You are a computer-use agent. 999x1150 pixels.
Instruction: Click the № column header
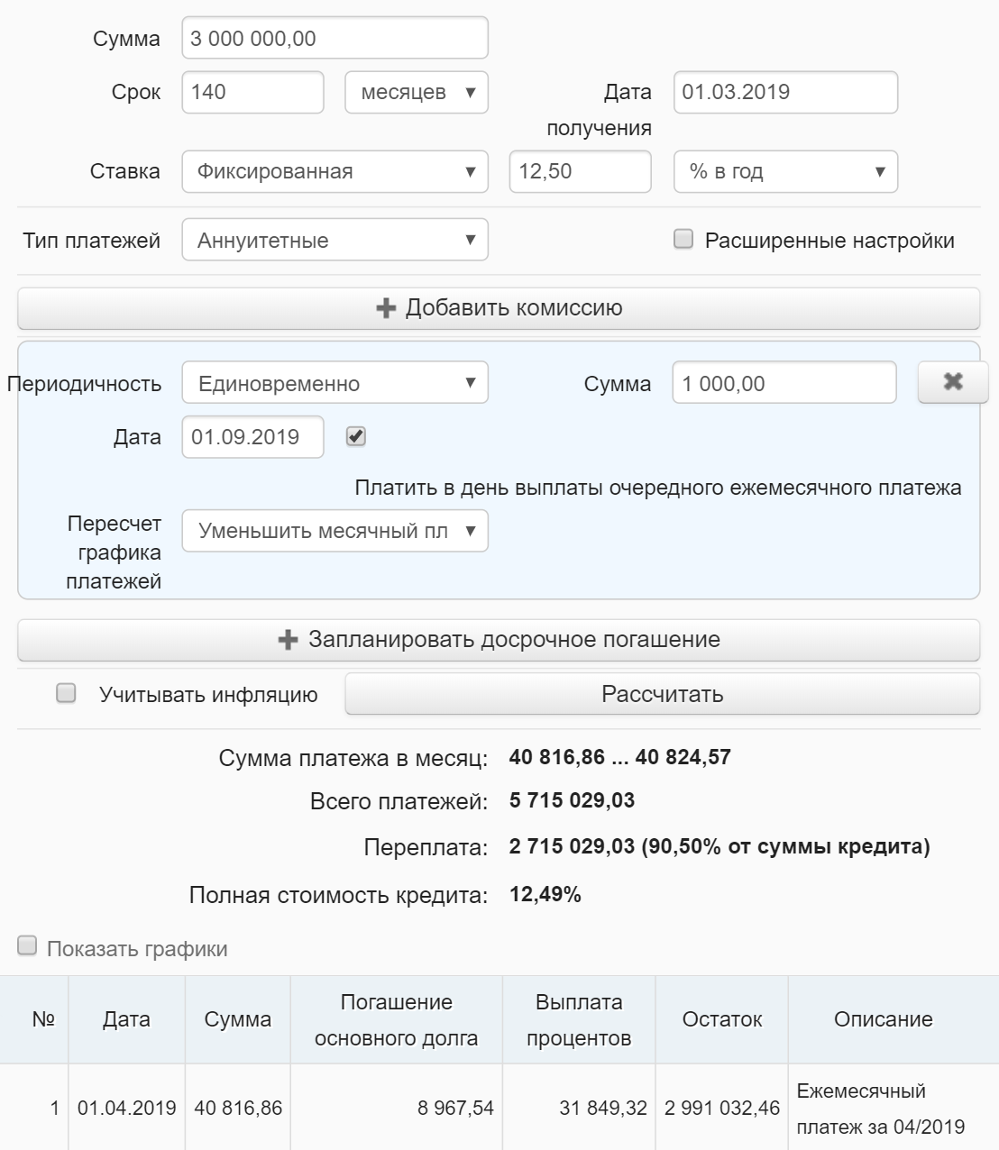[x=34, y=1019]
